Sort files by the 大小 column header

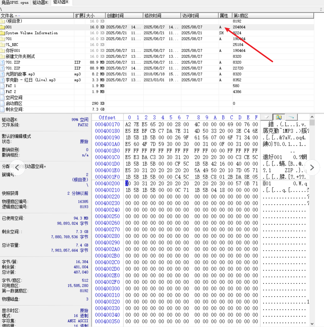coord(95,16)
